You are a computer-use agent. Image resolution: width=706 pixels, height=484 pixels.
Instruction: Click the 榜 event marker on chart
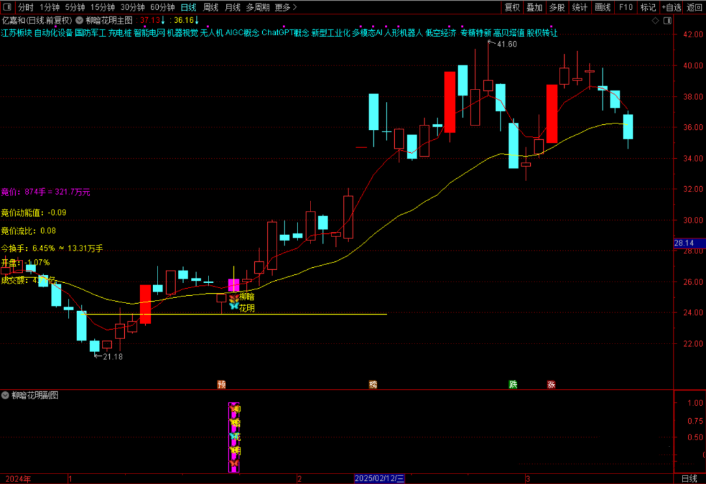tap(373, 385)
